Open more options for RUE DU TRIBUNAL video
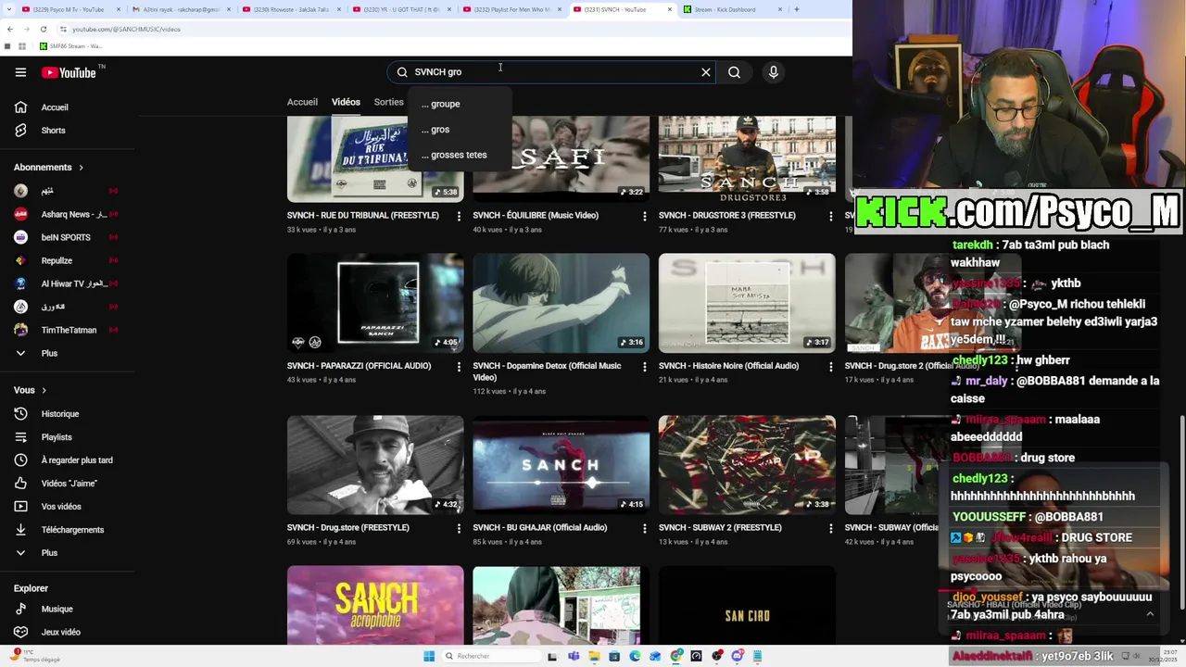 tap(459, 216)
